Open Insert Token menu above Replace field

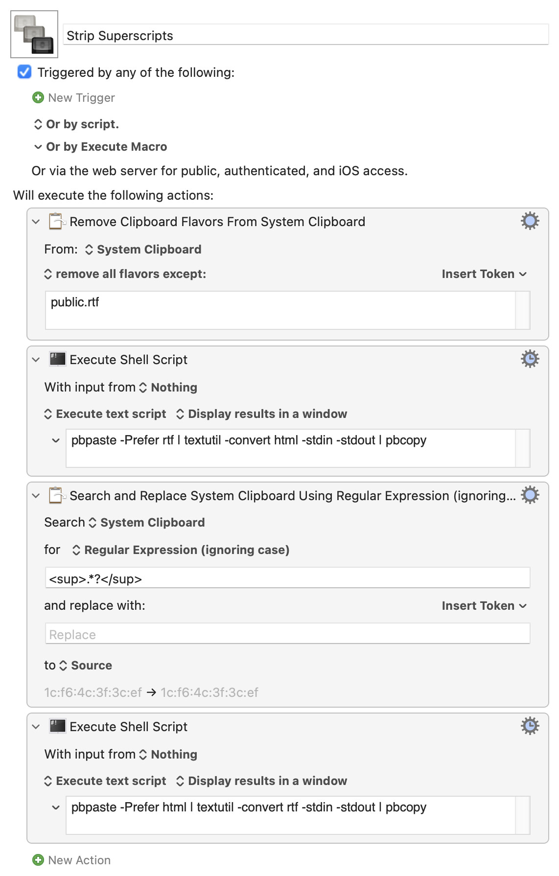pos(484,606)
